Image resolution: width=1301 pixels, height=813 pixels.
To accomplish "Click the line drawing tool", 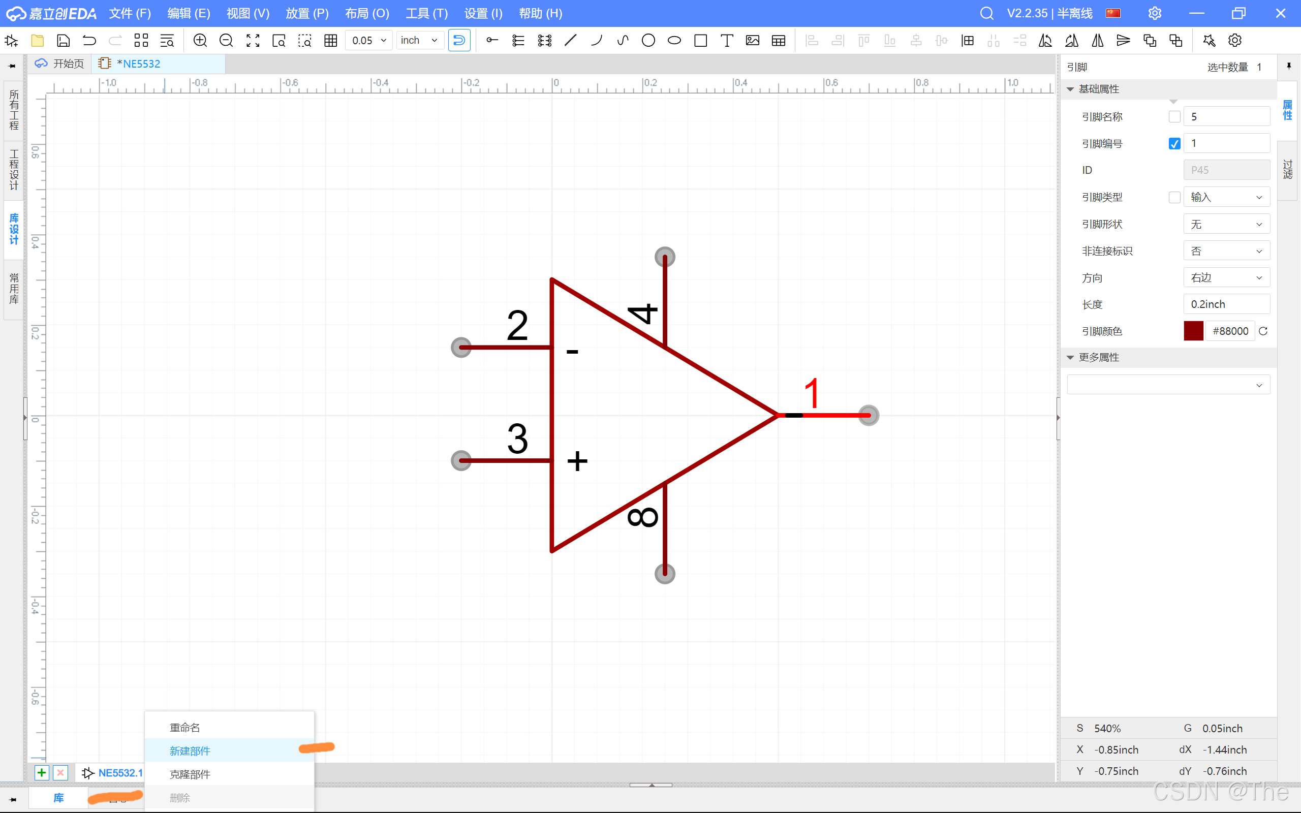I will (x=570, y=40).
